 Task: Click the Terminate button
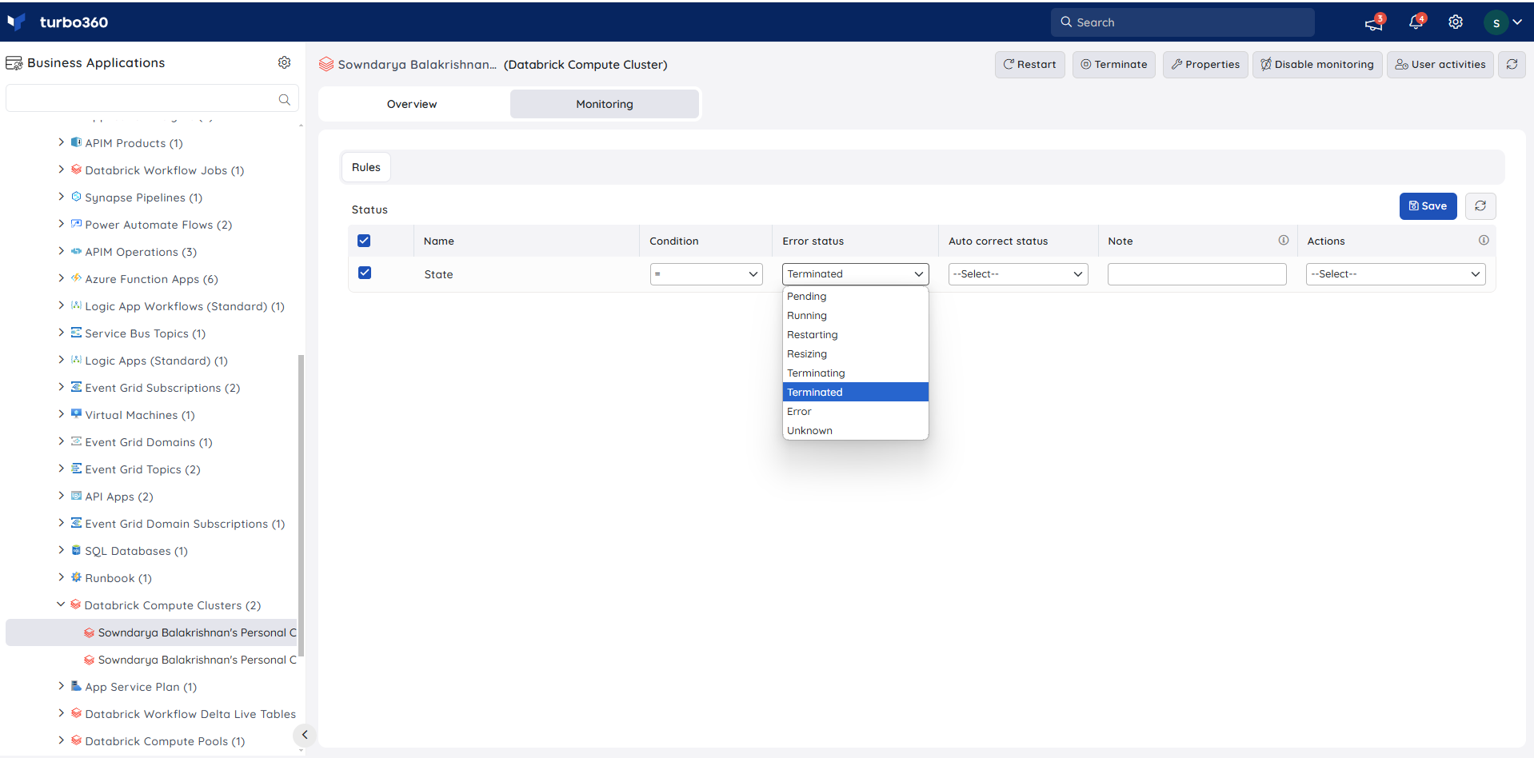pyautogui.click(x=1113, y=65)
